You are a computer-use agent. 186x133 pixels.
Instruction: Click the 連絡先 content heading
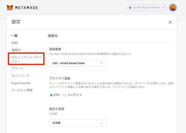[53, 36]
